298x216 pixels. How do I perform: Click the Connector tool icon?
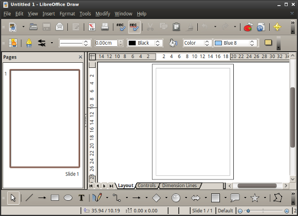click(x=117, y=197)
